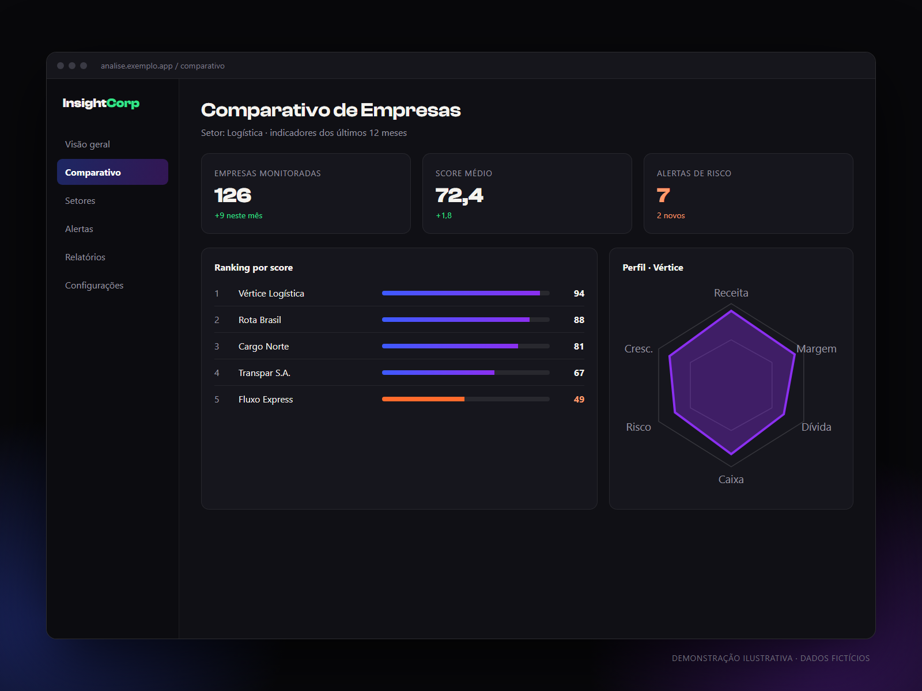Select the Comparativo sidebar item

pyautogui.click(x=112, y=172)
